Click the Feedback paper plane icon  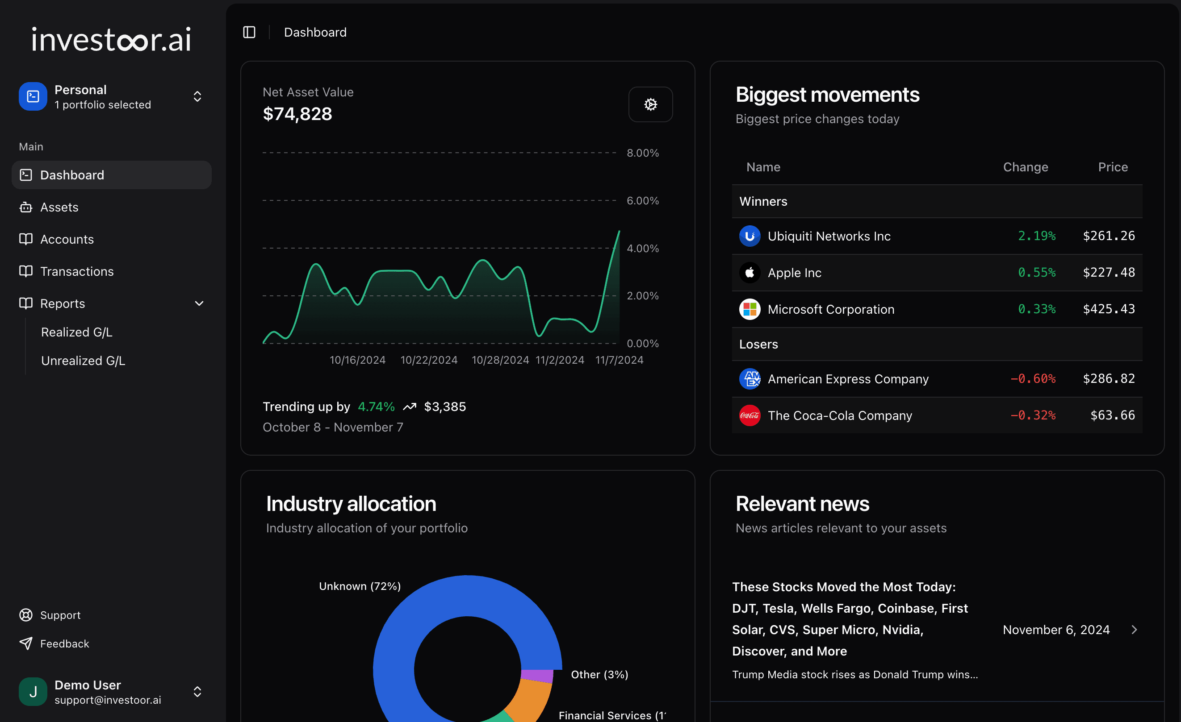click(x=26, y=643)
